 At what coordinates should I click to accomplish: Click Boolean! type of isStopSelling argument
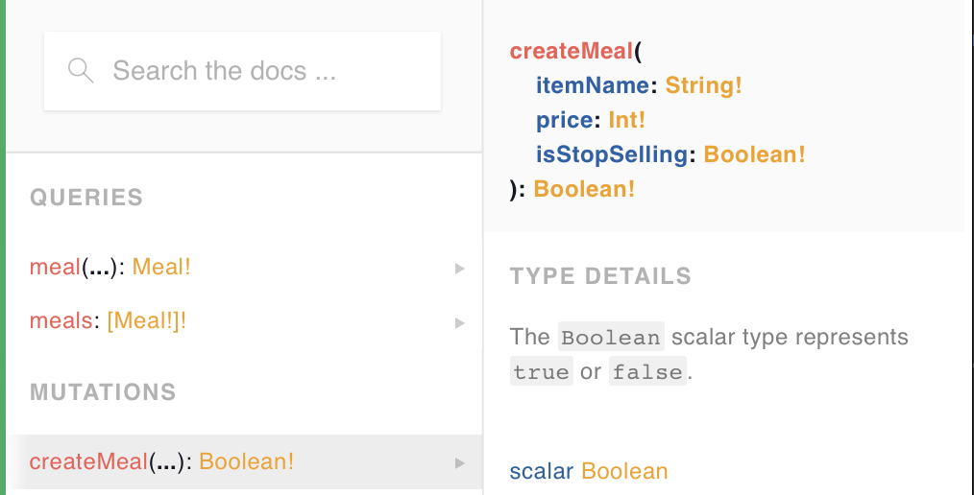click(754, 154)
